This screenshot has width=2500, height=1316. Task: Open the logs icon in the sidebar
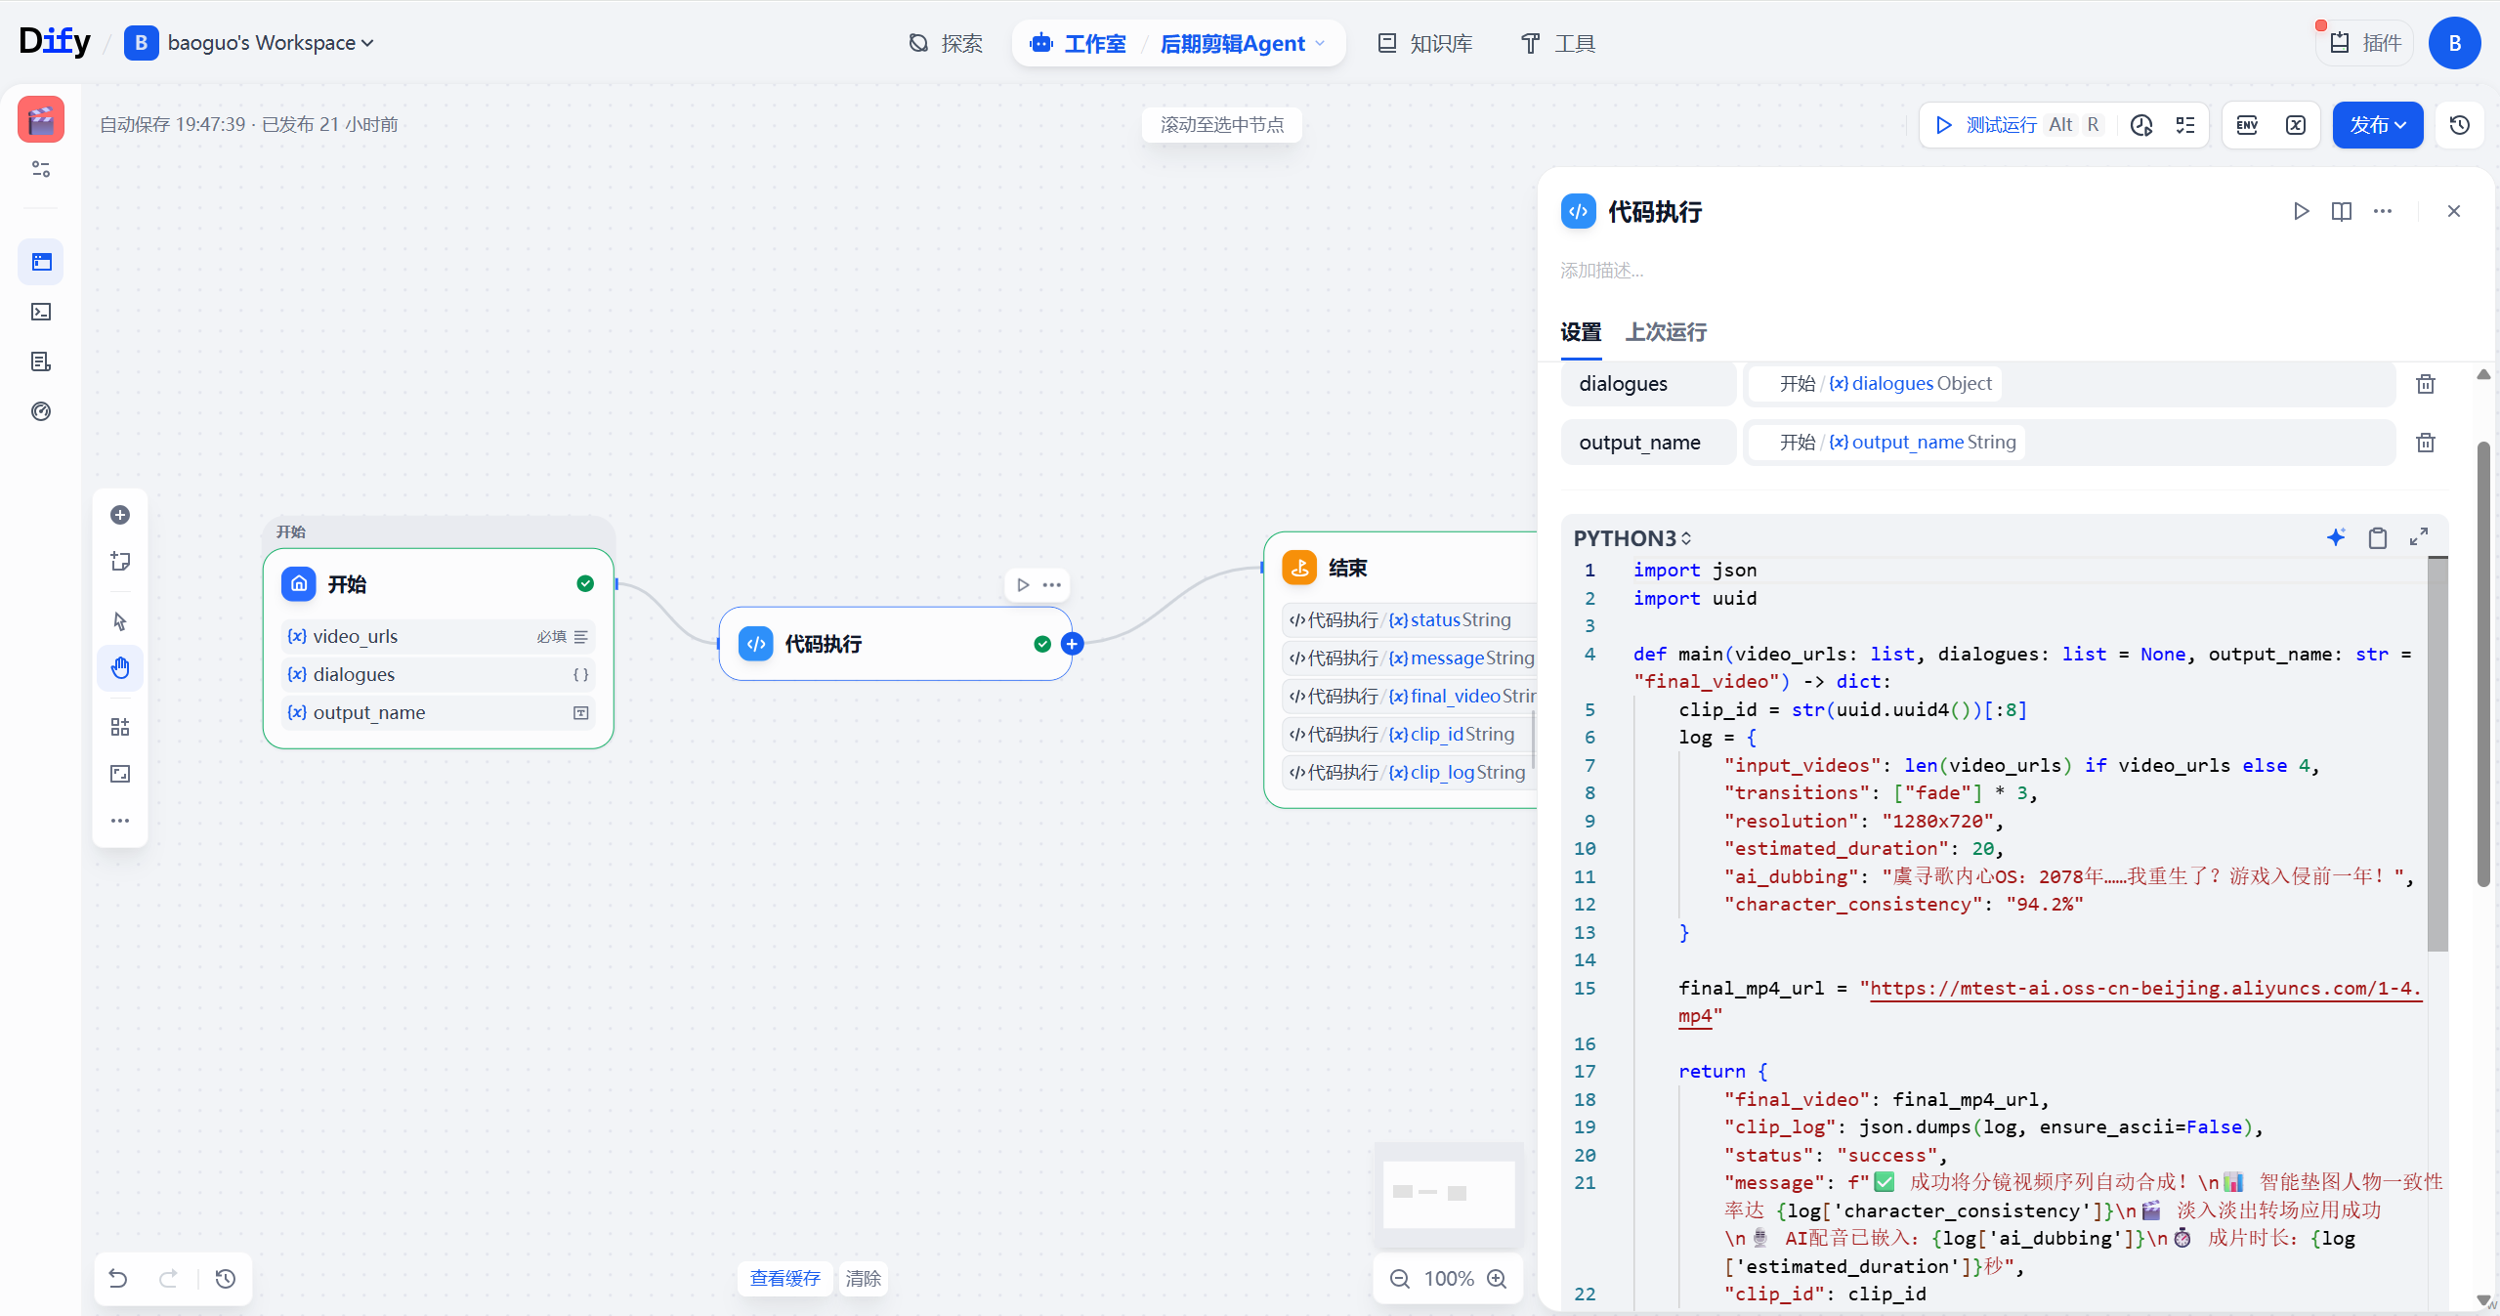coord(41,361)
